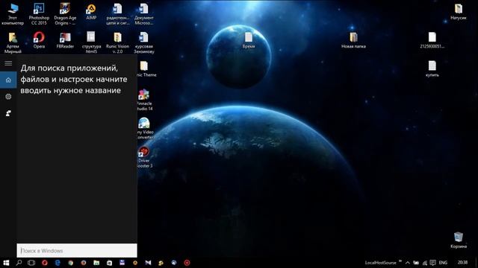
Task: Open the Артем Мирный user folder
Action: (x=13, y=42)
